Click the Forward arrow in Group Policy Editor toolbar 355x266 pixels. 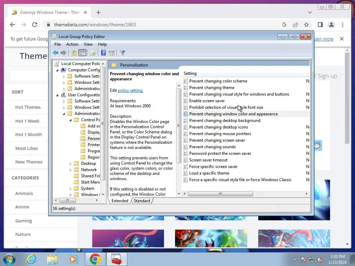point(63,53)
